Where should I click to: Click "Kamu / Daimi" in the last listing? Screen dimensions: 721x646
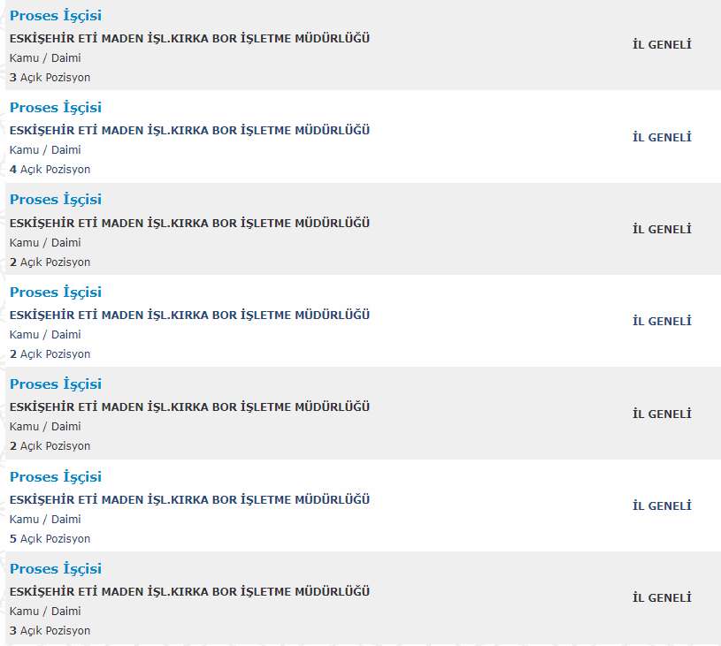[45, 612]
